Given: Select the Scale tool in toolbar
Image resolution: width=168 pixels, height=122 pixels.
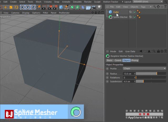Looking at the screenshot, I should coord(11,7).
